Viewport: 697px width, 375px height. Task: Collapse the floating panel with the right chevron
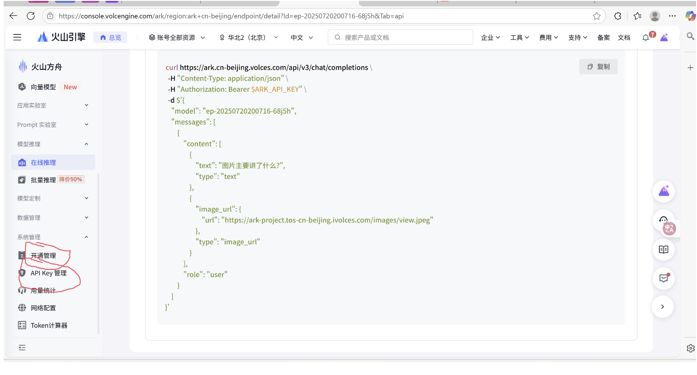(663, 307)
